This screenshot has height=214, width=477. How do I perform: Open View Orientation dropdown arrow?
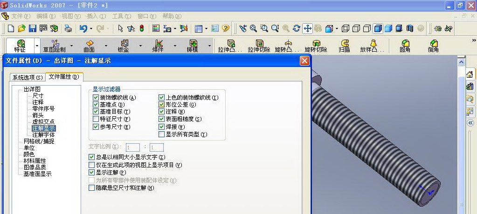(337, 29)
